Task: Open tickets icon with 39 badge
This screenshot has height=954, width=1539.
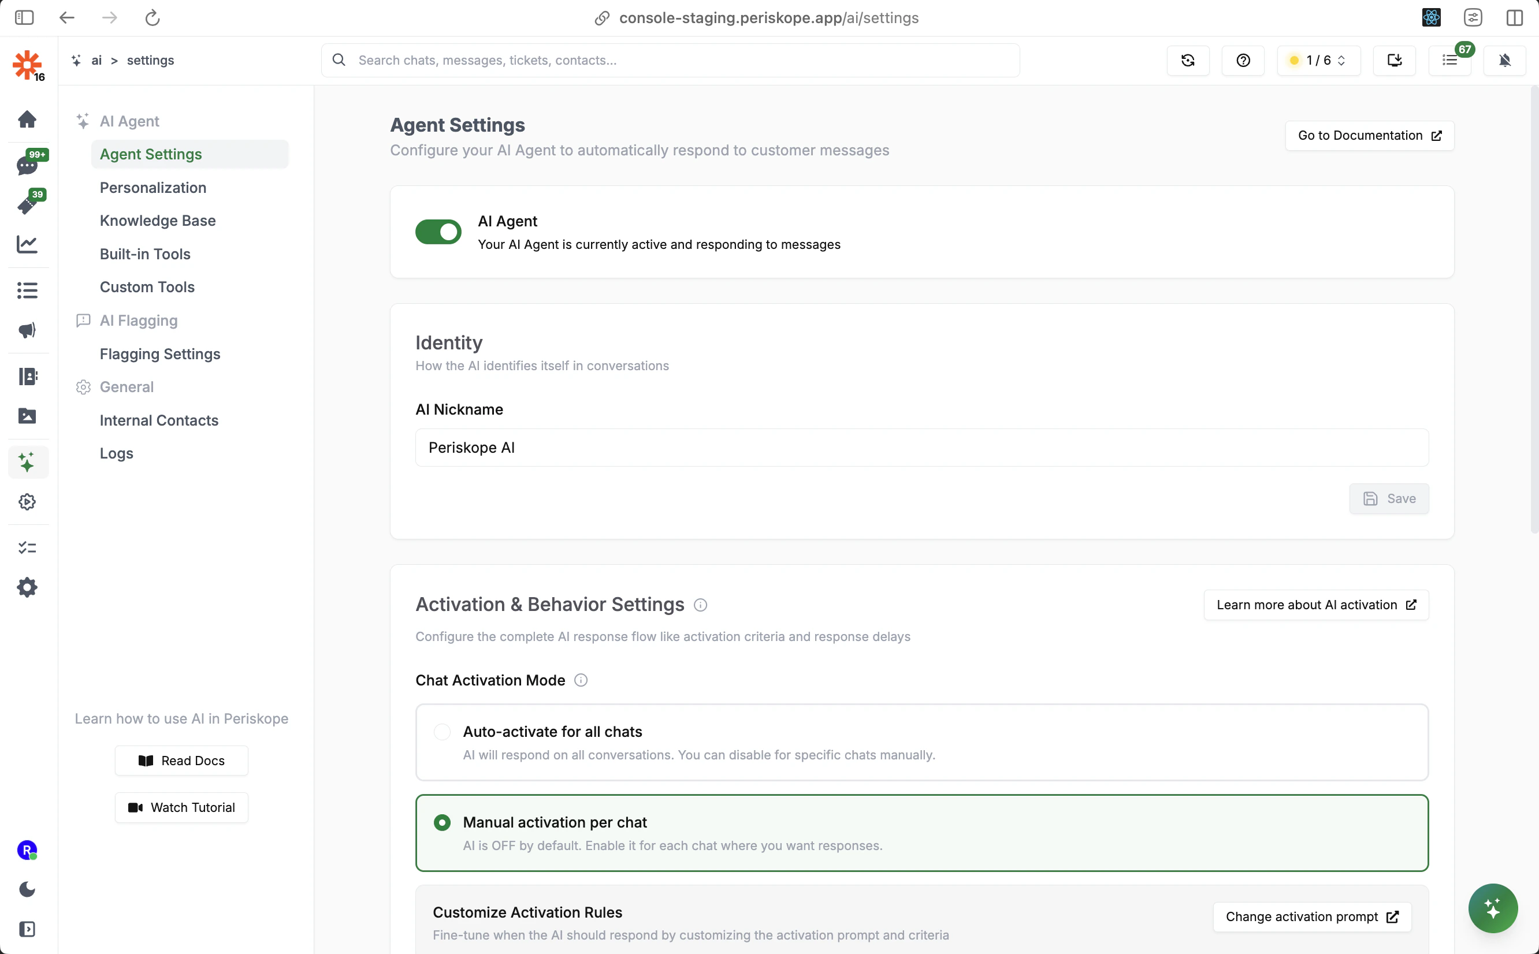Action: tap(27, 204)
